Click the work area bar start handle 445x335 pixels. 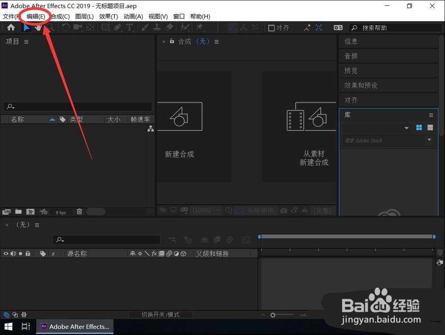(x=259, y=237)
